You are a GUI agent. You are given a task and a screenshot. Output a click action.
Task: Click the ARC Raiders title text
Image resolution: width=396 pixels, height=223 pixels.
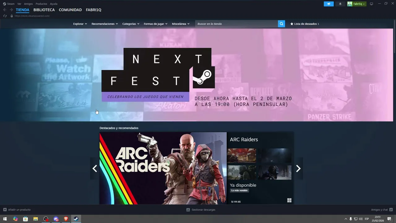(244, 139)
